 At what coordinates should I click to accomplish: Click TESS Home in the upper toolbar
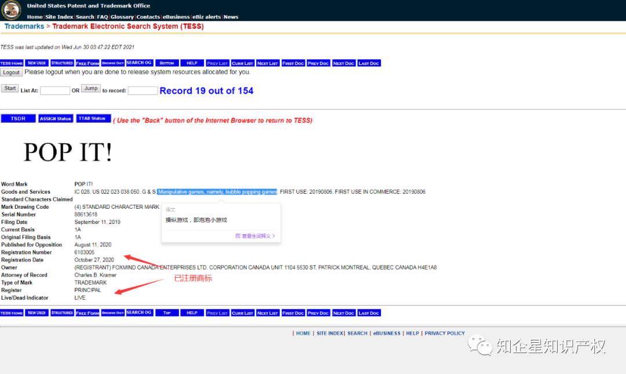point(12,63)
